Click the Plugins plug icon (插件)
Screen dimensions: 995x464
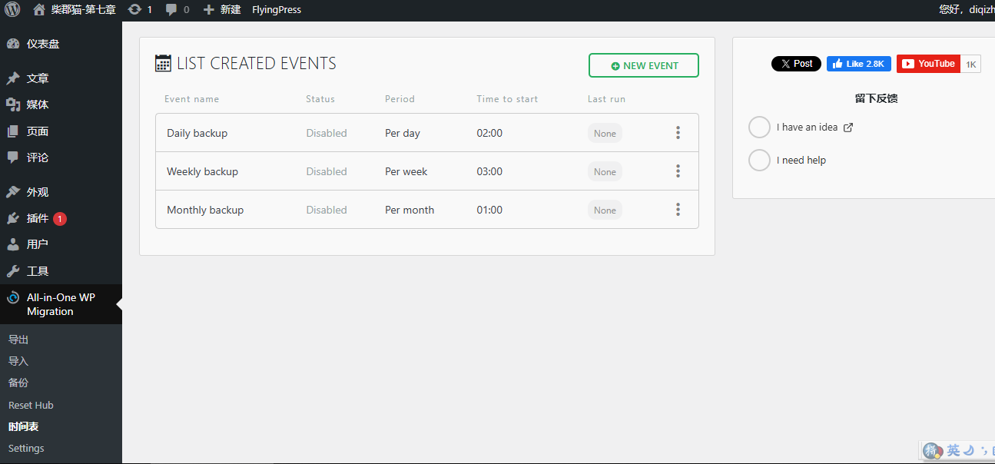click(13, 218)
